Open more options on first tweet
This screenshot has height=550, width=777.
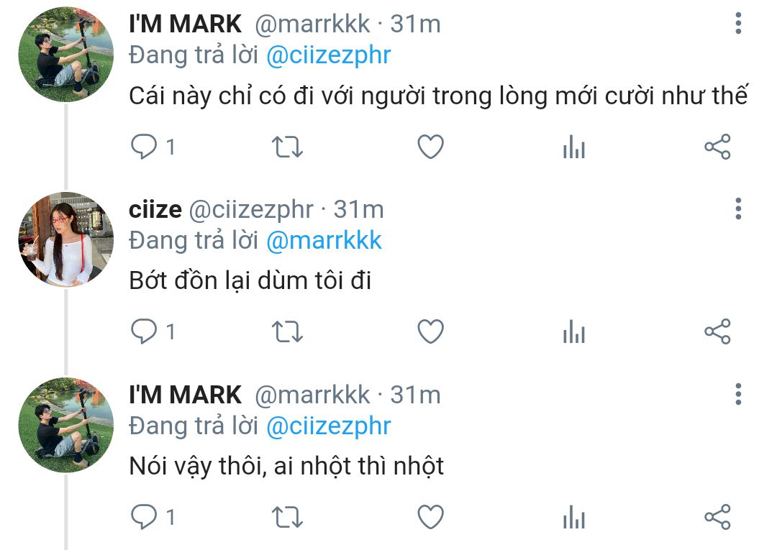738,23
